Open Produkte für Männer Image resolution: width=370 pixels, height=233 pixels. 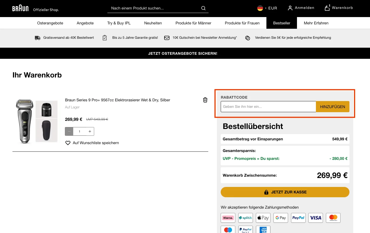193,23
